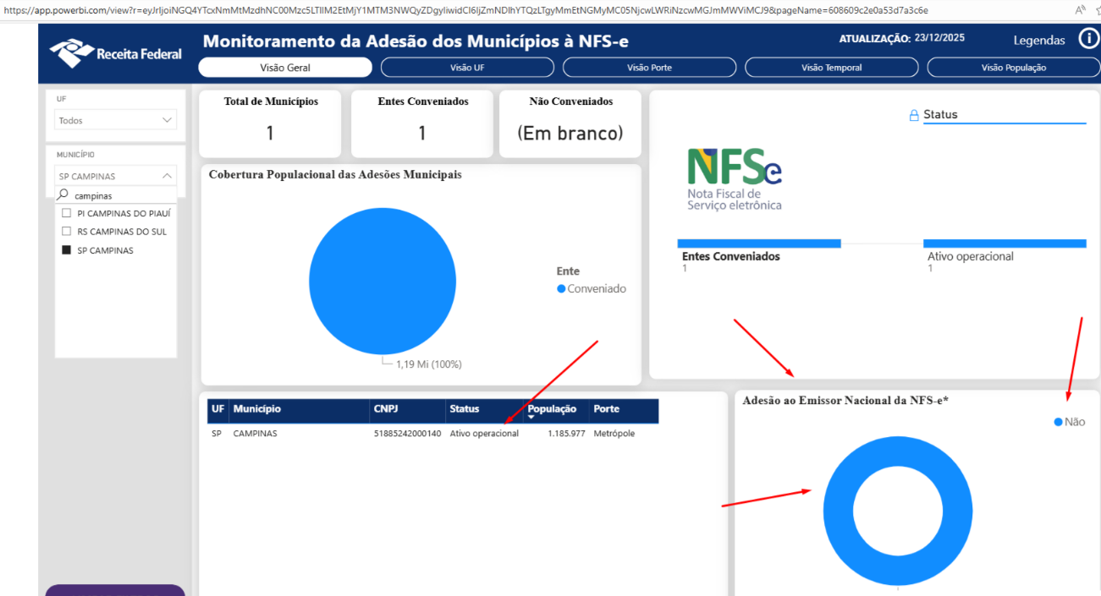1101x596 pixels.
Task: Open the Visão Temporal tab
Action: click(x=831, y=68)
